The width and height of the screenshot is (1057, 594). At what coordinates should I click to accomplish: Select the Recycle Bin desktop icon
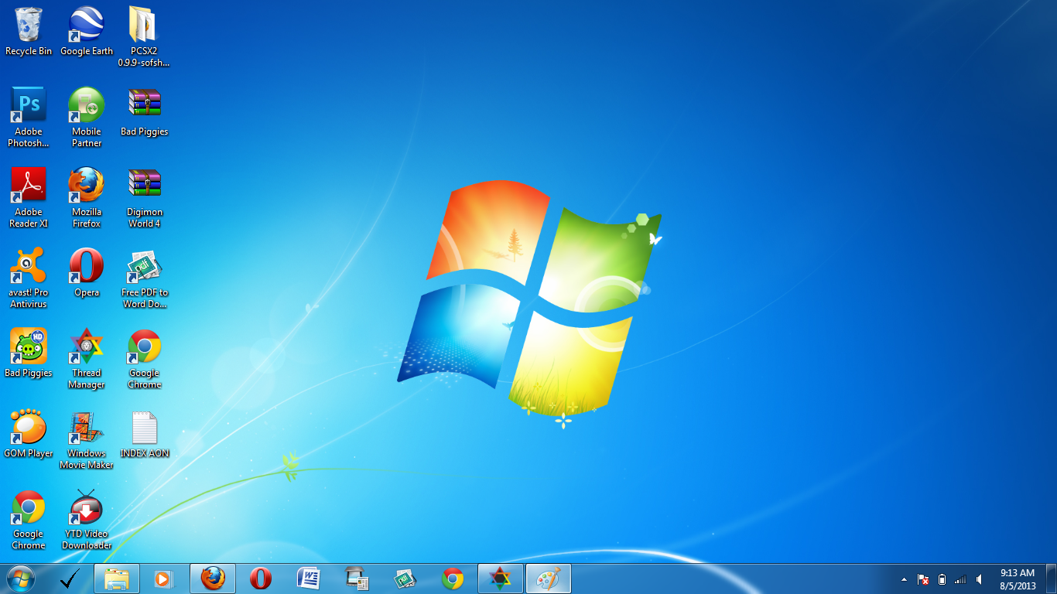click(29, 32)
